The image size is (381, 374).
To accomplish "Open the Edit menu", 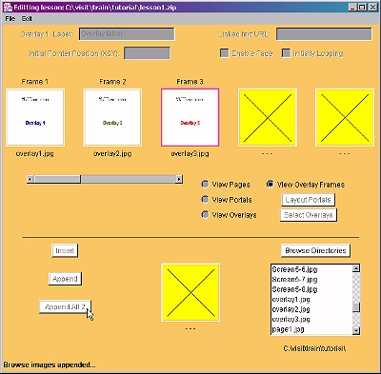I will [x=27, y=19].
